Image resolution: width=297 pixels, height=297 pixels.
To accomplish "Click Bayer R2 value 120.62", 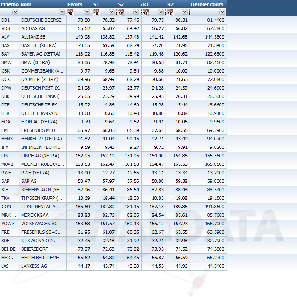I will pyautogui.click(x=178, y=54).
